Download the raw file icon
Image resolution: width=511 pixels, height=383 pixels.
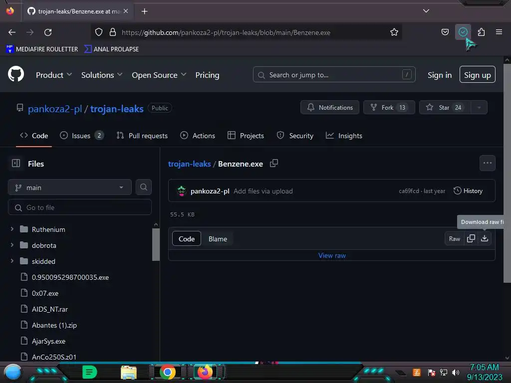[x=485, y=238]
